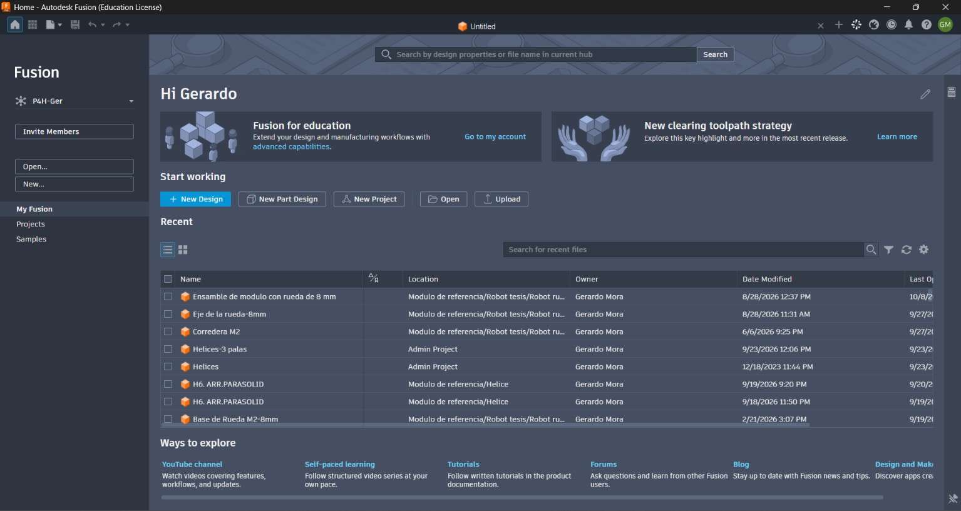Open the File menu dropdown arrow
This screenshot has width=961, height=511.
point(60,25)
